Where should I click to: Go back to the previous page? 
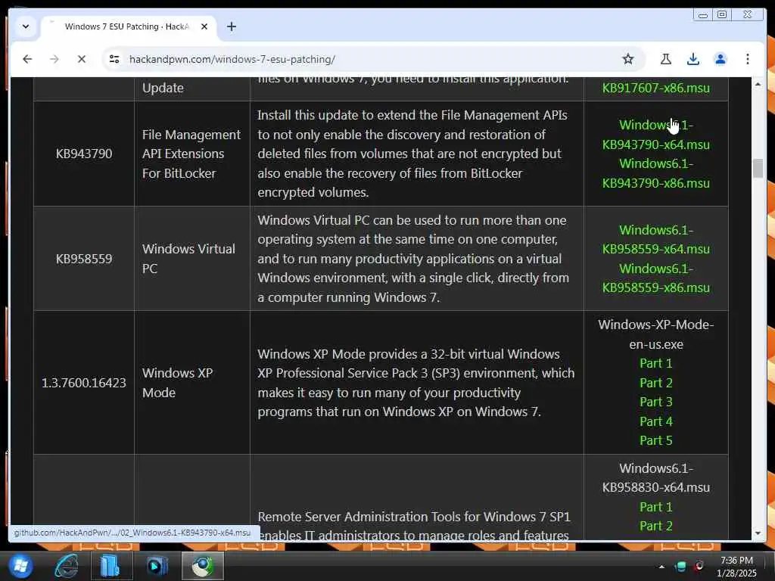point(27,59)
